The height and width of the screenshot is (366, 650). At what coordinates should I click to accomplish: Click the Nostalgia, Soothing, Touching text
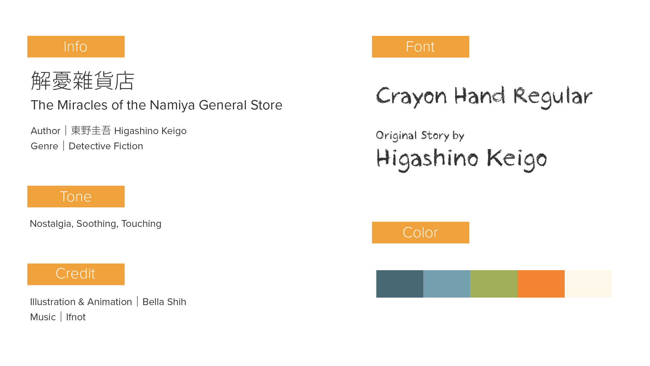coord(95,224)
